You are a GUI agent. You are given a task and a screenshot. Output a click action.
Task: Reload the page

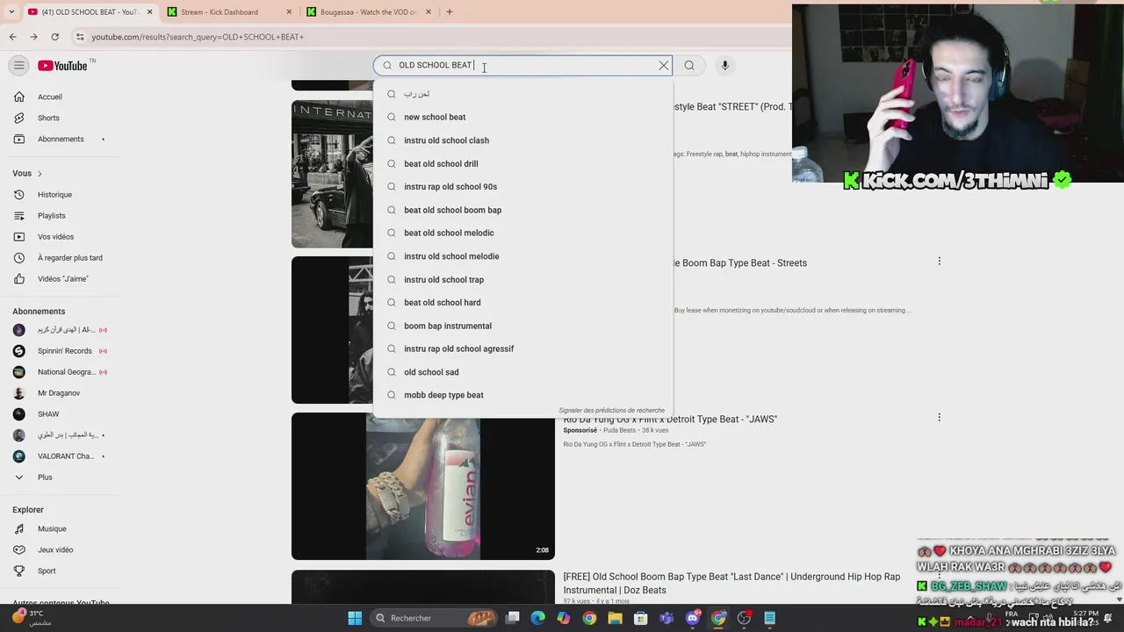pyautogui.click(x=54, y=37)
